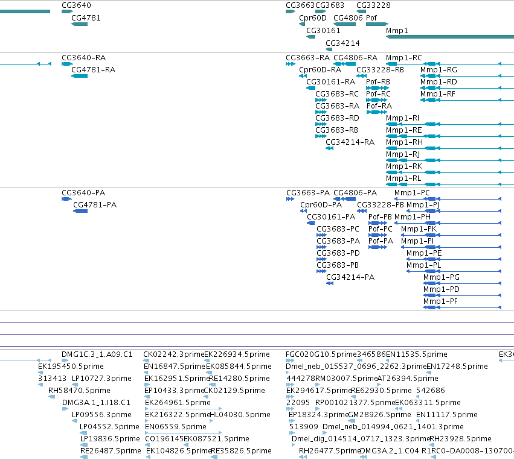Select the Mmp1-PG protein label
The width and height of the screenshot is (514, 460).
click(x=442, y=278)
